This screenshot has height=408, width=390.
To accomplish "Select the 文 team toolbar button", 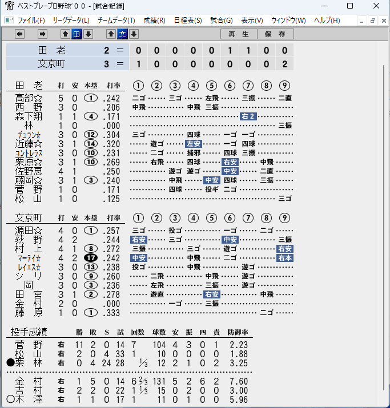I will click(122, 34).
